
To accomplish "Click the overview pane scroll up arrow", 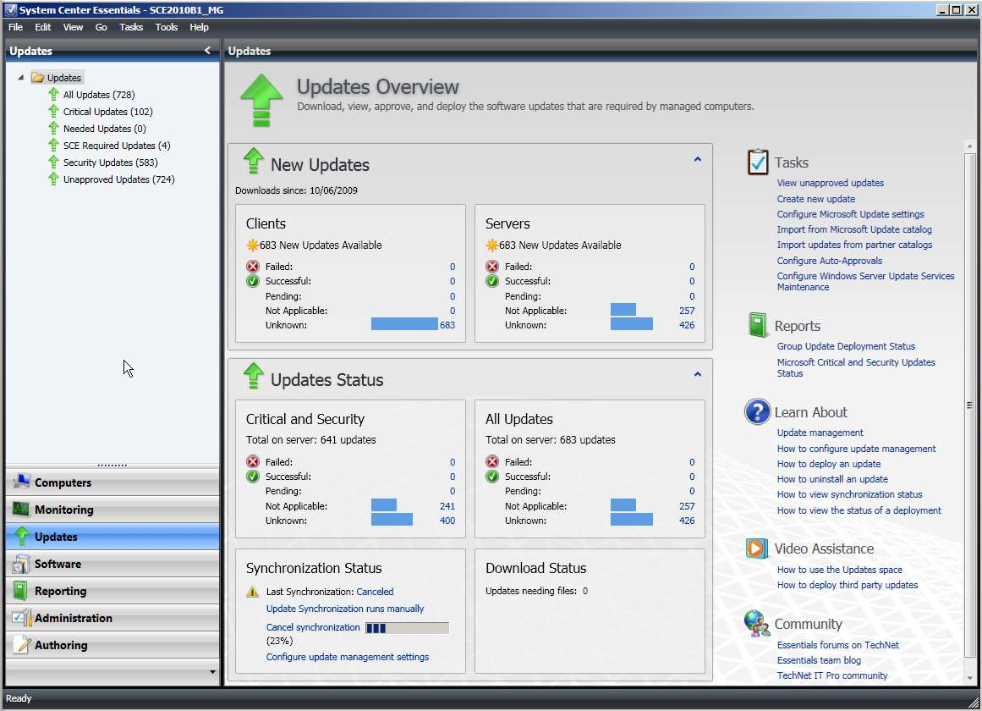I will 969,146.
